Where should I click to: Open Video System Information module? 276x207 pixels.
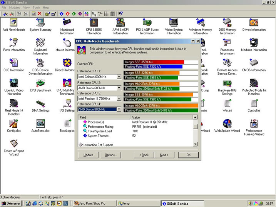coord(174,27)
